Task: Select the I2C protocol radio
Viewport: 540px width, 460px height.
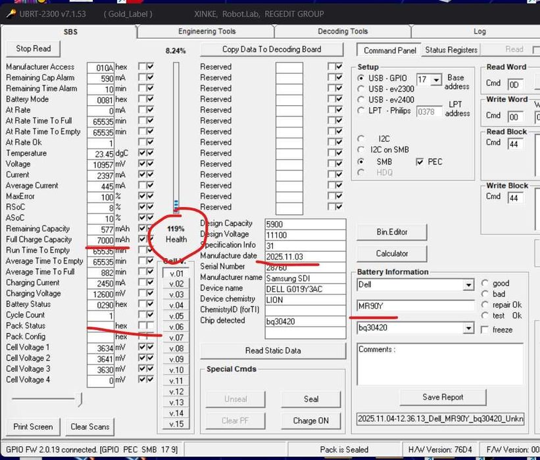Action: click(360, 139)
